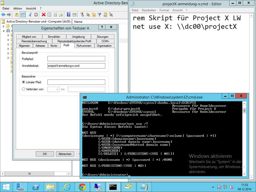Open Internet Explorer from the taskbar

point(67,187)
